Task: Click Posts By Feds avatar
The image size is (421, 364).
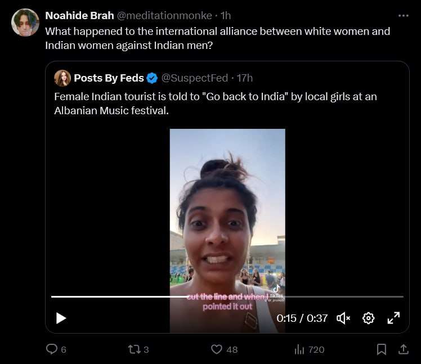Action: click(62, 78)
